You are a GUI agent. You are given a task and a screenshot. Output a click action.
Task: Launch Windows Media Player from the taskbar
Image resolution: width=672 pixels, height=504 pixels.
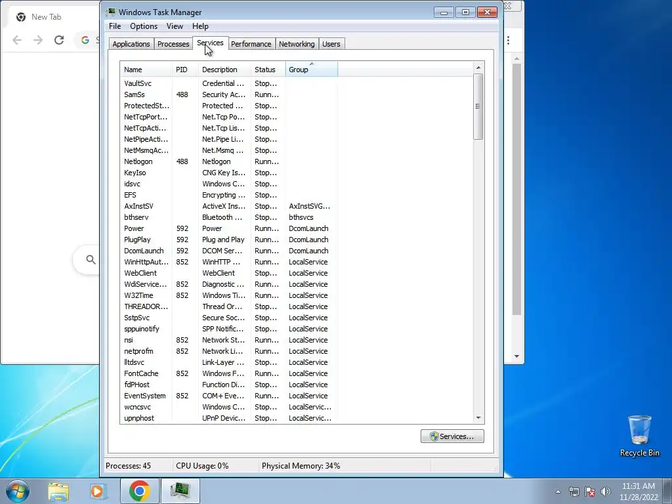98,491
